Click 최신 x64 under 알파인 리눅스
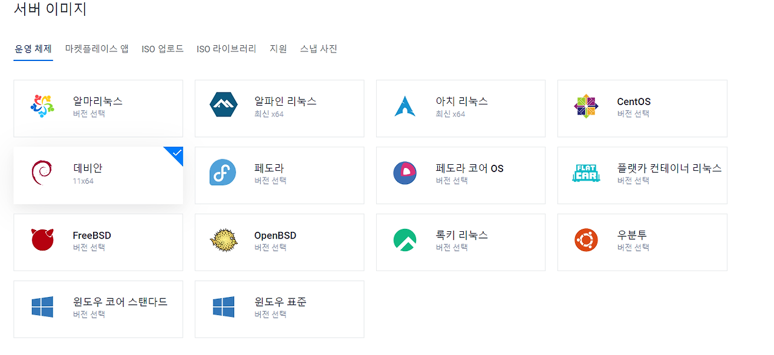The height and width of the screenshot is (355, 774). coord(269,114)
